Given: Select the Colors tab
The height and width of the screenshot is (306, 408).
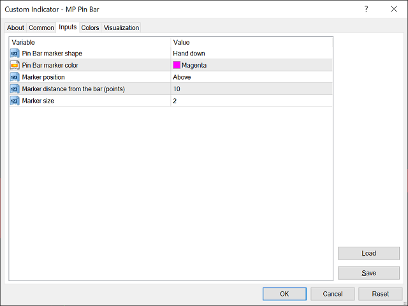Looking at the screenshot, I should [90, 27].
